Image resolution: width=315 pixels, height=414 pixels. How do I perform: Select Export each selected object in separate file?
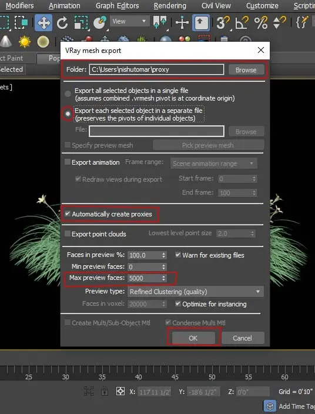tap(68, 114)
